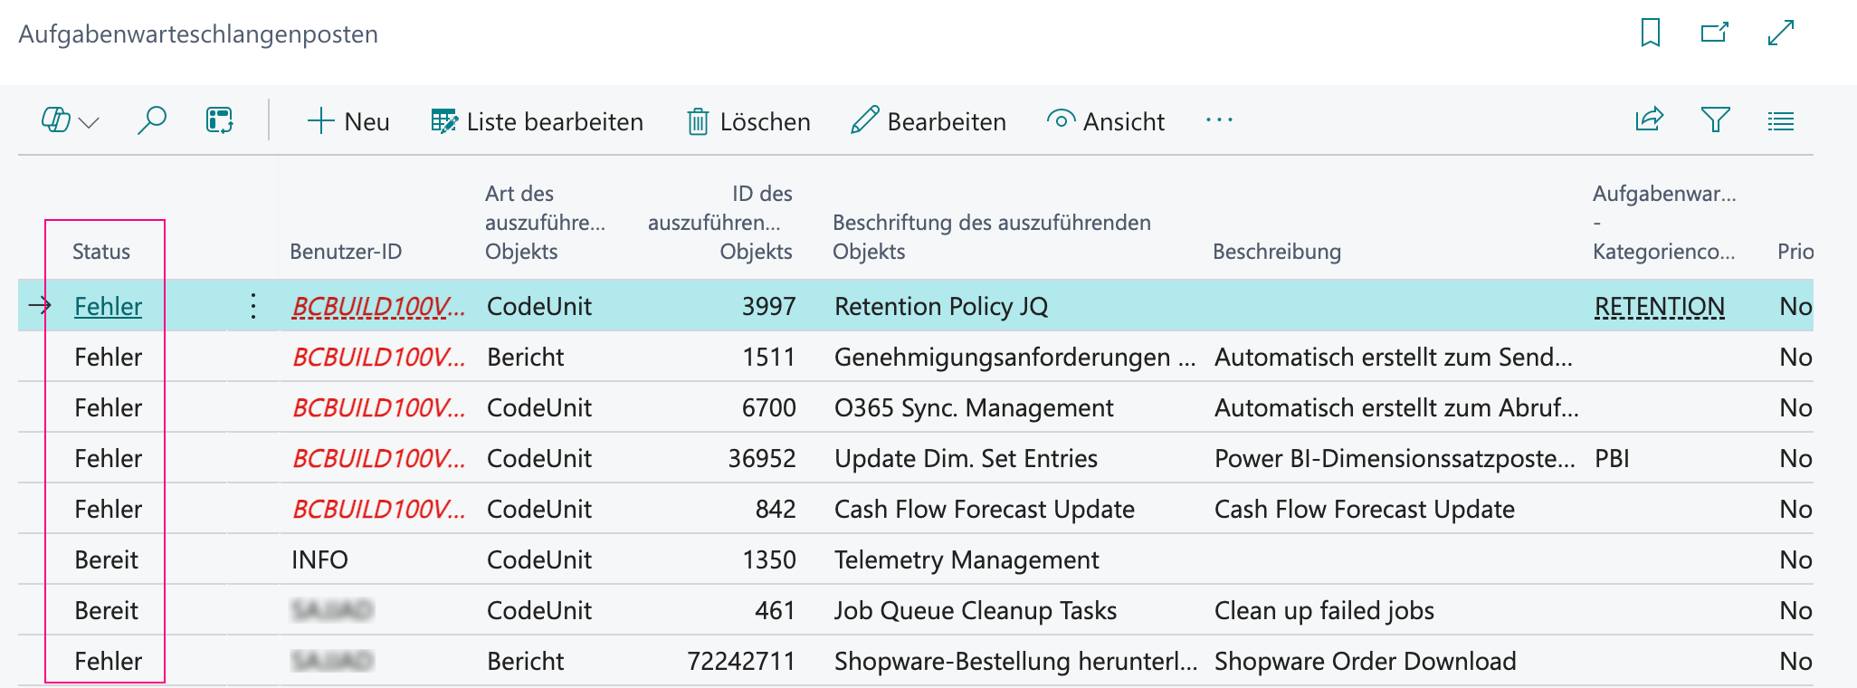Click PBI category code cell
The height and width of the screenshot is (688, 1857).
(x=1612, y=458)
